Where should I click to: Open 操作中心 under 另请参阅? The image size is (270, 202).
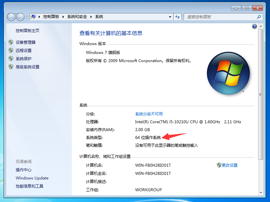[24, 170]
